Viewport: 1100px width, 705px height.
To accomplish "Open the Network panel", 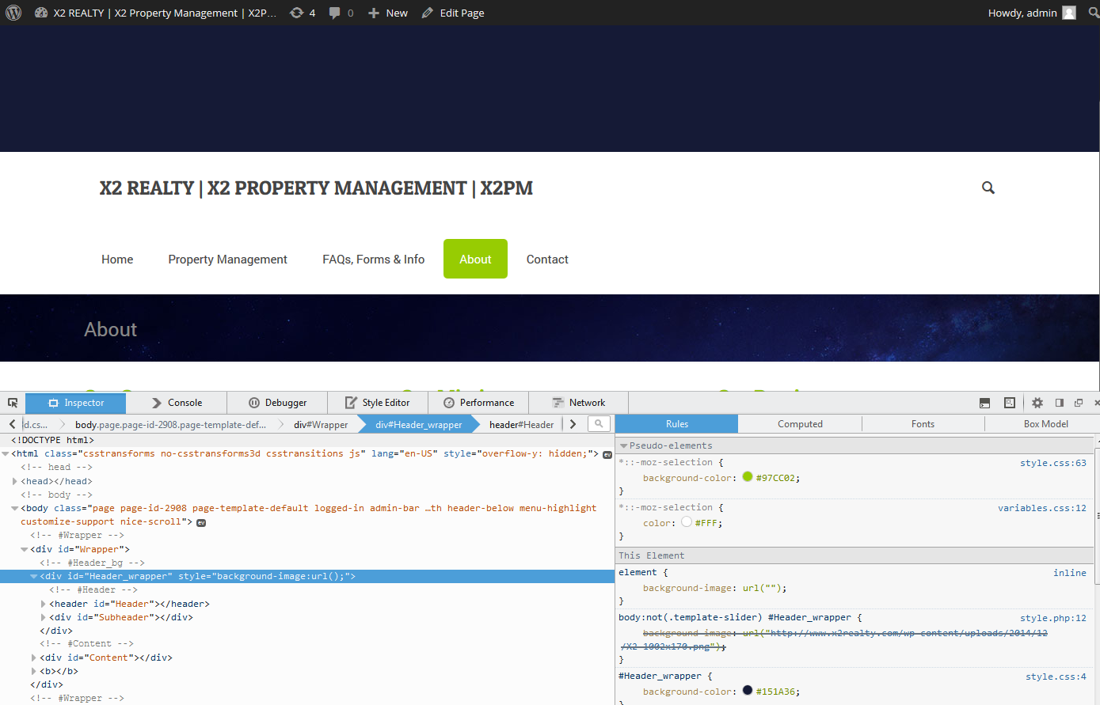I will tap(579, 403).
